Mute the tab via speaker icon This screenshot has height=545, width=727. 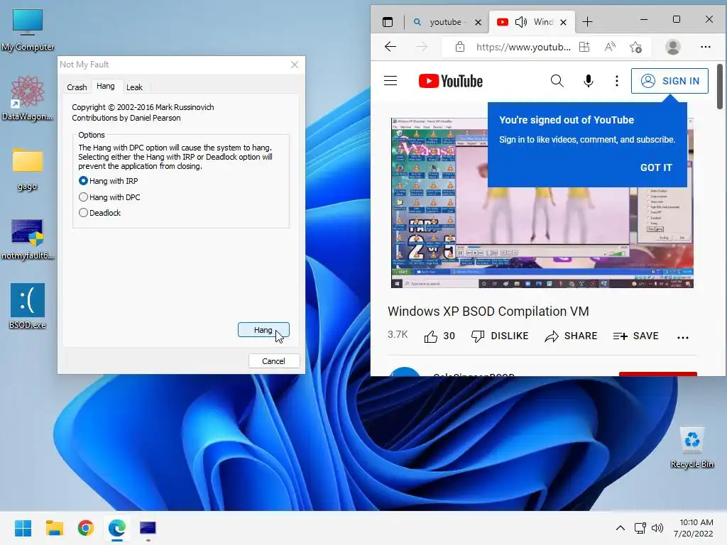click(520, 22)
